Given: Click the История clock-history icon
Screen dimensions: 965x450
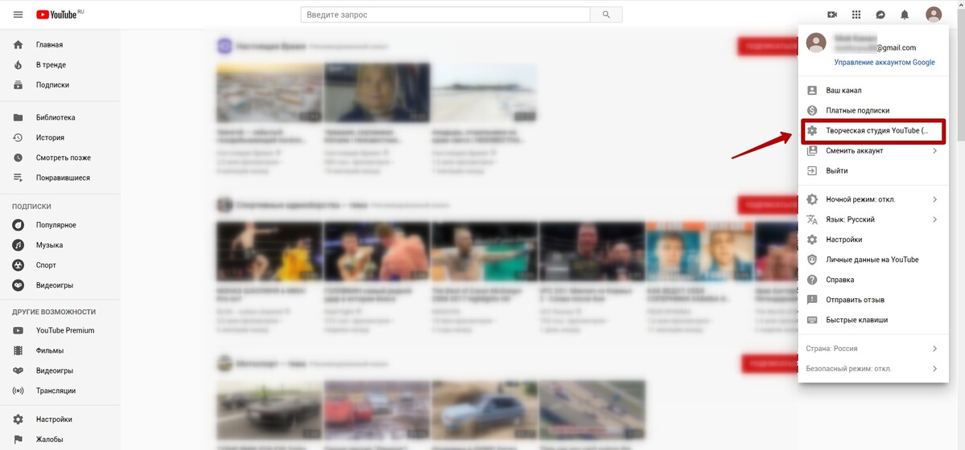Looking at the screenshot, I should point(18,137).
